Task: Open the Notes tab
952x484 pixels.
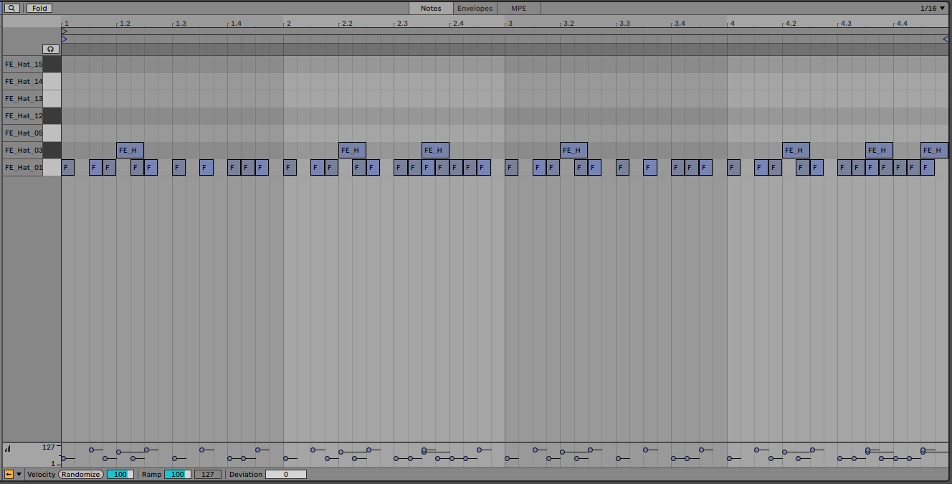Action: click(x=431, y=8)
